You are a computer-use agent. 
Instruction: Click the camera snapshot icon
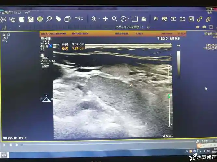(183, 19)
